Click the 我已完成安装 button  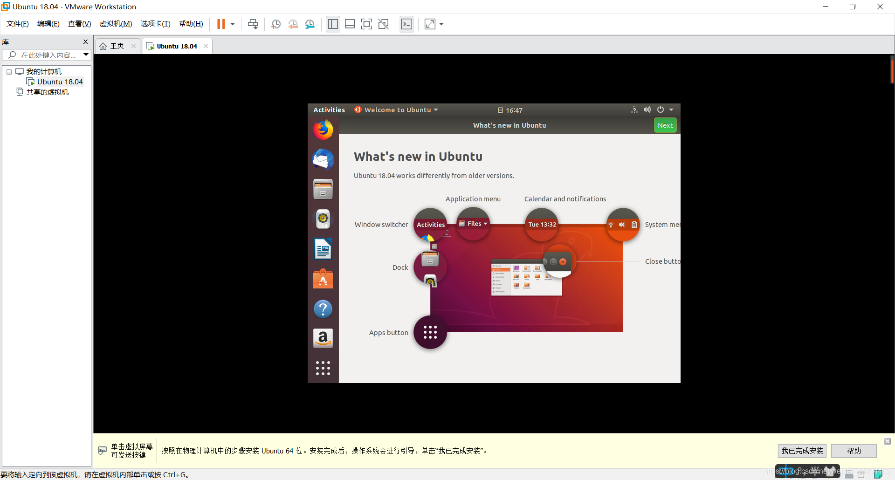click(x=802, y=451)
